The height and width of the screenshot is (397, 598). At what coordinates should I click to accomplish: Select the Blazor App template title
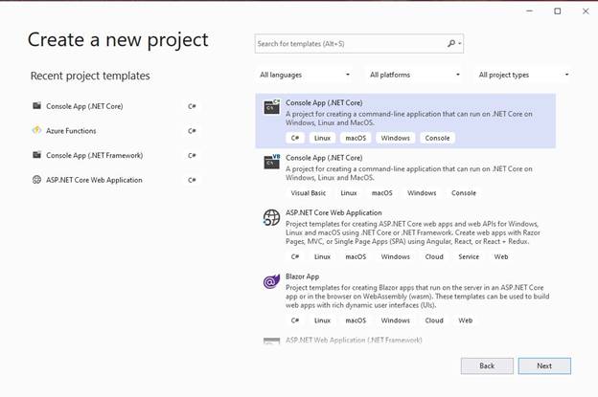tap(302, 276)
